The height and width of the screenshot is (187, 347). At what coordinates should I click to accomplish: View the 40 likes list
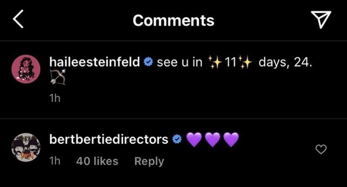coord(97,161)
